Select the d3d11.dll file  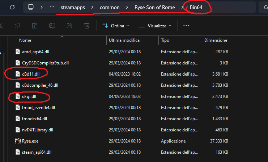coord(30,74)
